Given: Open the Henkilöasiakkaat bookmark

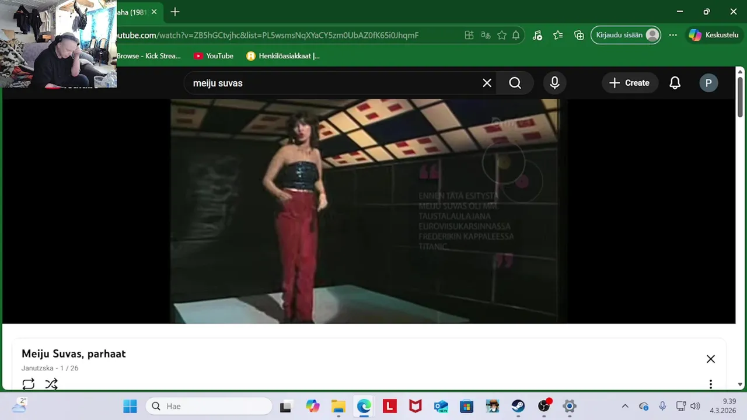Looking at the screenshot, I should pyautogui.click(x=283, y=56).
